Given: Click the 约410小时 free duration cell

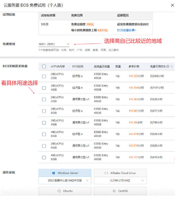Looking at the screenshot, I should [x=156, y=157].
